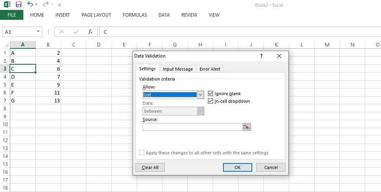Click inside the Source input field
This screenshot has width=381, height=192.
pos(192,127)
